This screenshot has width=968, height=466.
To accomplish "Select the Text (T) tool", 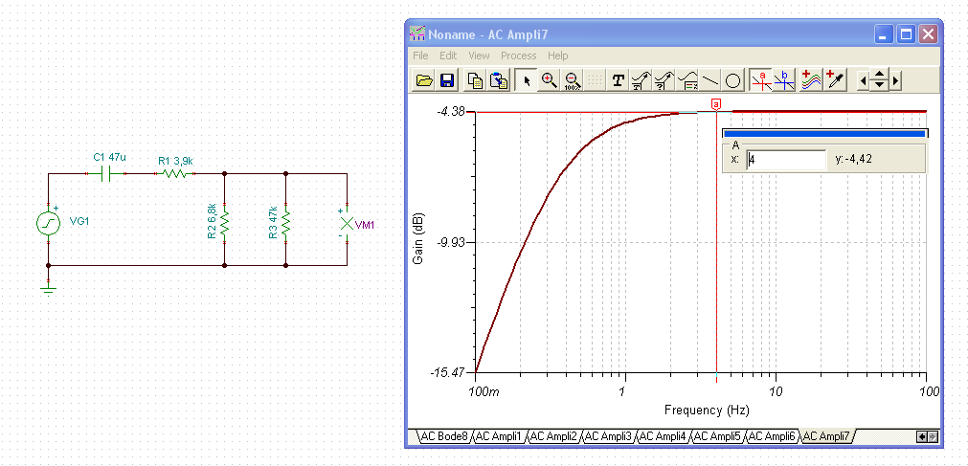I will click(x=618, y=80).
